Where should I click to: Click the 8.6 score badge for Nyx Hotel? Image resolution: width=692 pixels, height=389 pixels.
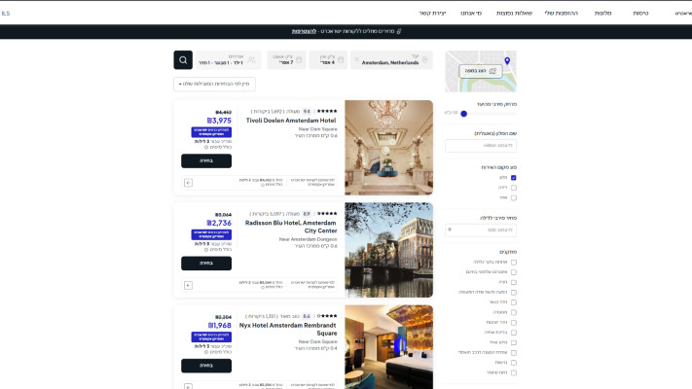coord(307,316)
